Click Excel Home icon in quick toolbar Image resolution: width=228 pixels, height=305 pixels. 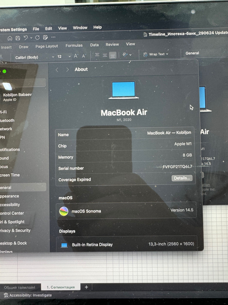click(10, 38)
